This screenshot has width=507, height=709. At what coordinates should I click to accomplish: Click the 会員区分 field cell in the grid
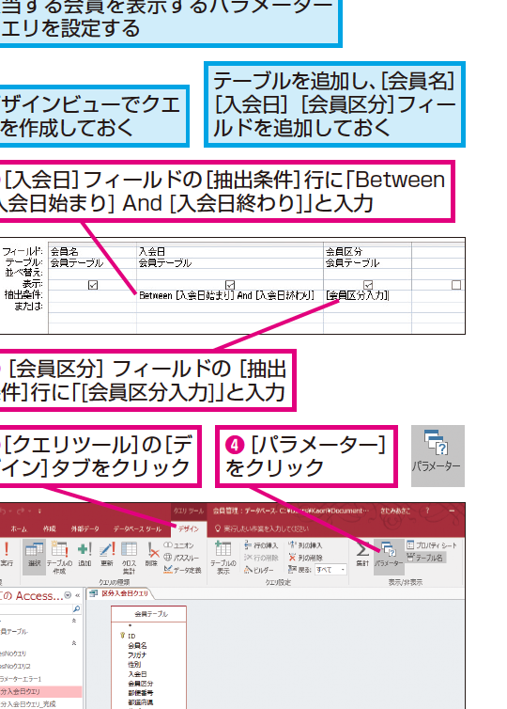(x=367, y=251)
